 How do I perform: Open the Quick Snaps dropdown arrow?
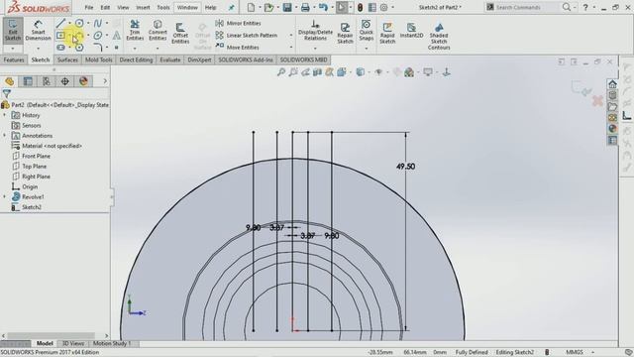(367, 49)
